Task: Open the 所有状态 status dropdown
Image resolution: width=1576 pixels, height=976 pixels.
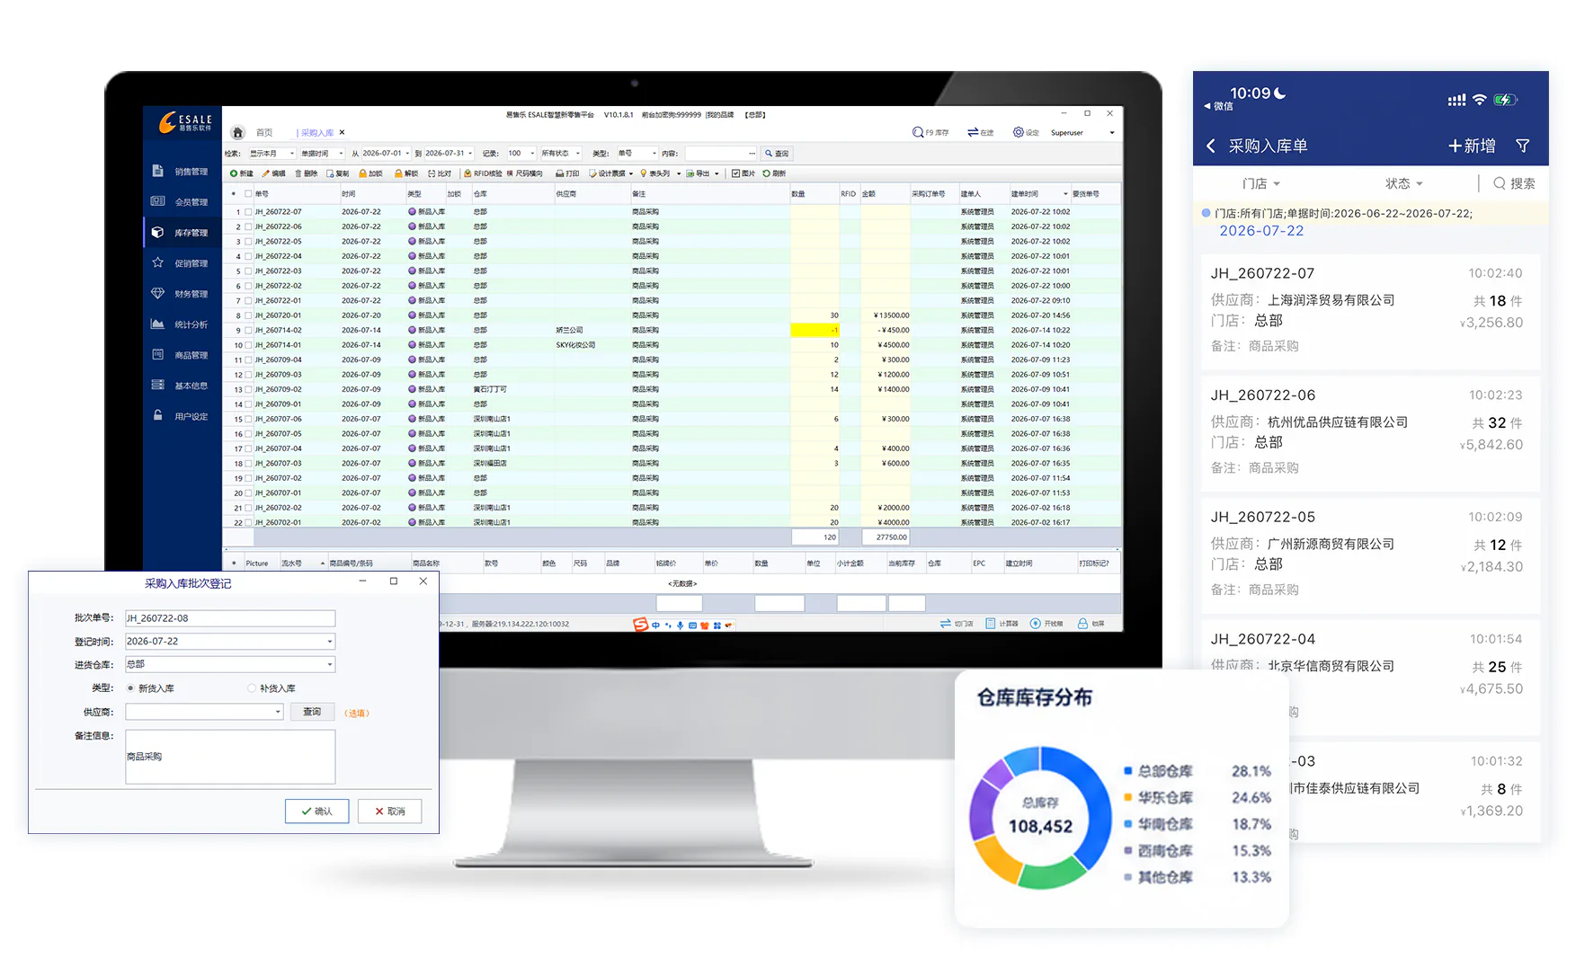Action: 561,154
